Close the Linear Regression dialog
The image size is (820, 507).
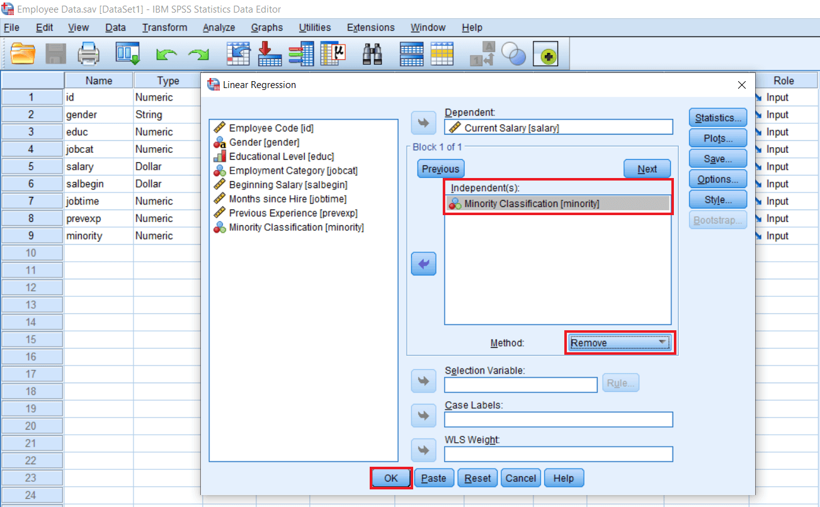pos(742,85)
